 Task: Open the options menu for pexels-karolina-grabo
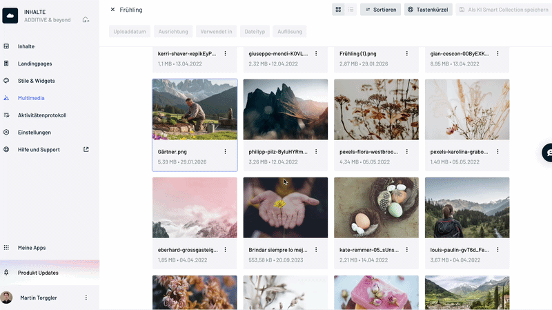pyautogui.click(x=497, y=151)
